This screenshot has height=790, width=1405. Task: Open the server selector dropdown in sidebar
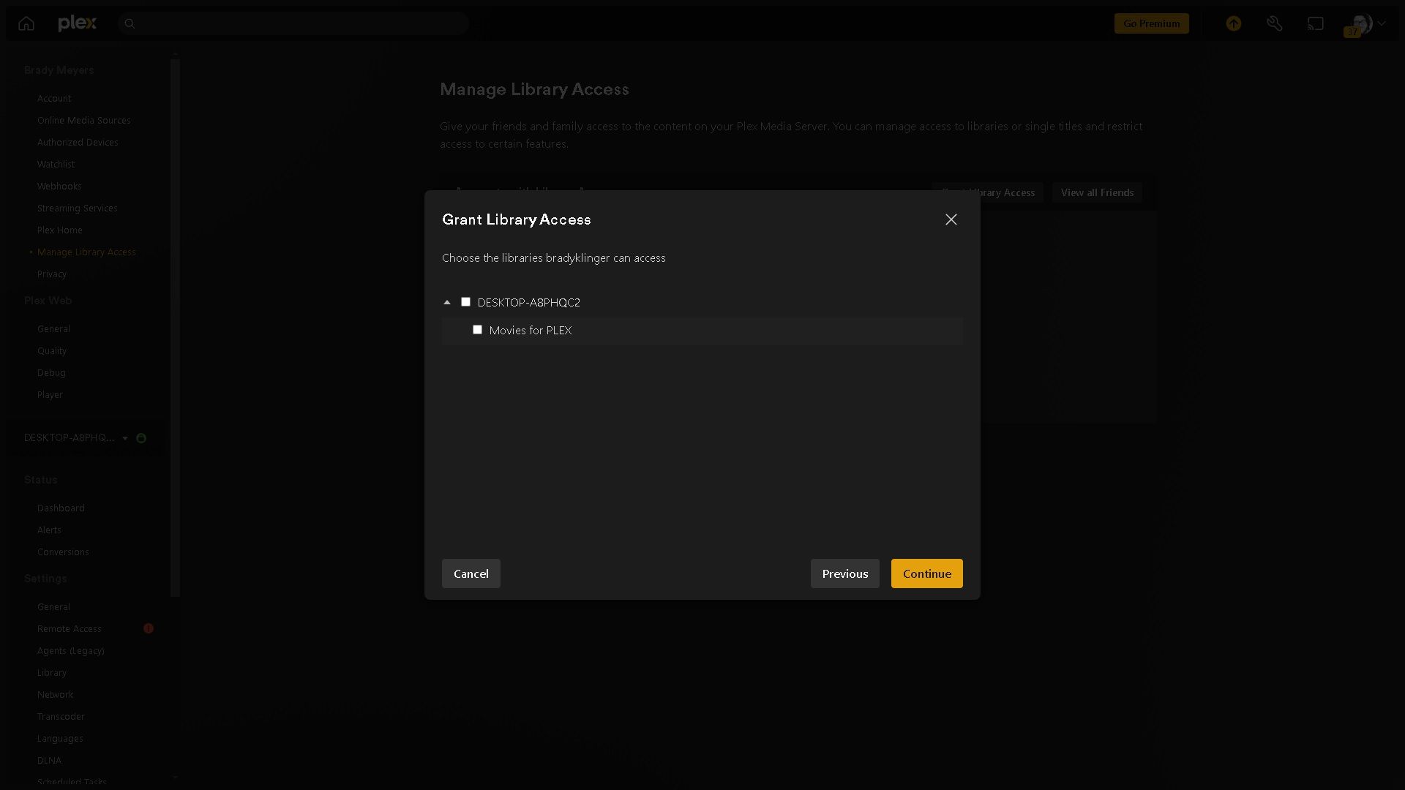click(125, 438)
